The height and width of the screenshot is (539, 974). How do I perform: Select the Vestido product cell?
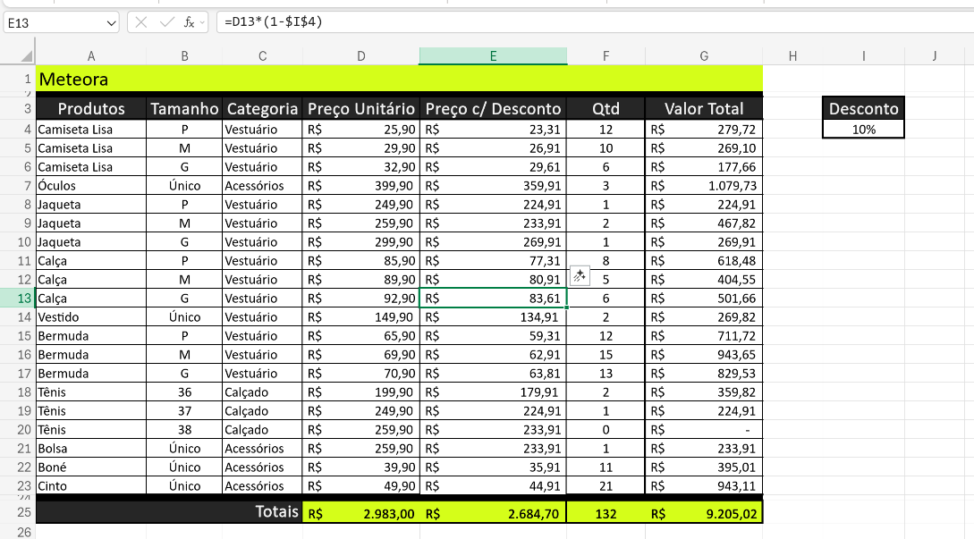[91, 317]
